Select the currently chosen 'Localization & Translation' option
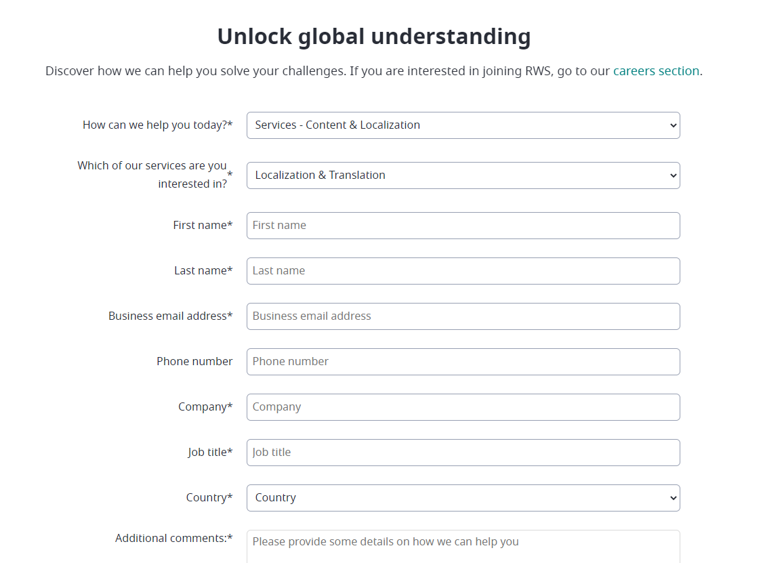 click(x=319, y=175)
